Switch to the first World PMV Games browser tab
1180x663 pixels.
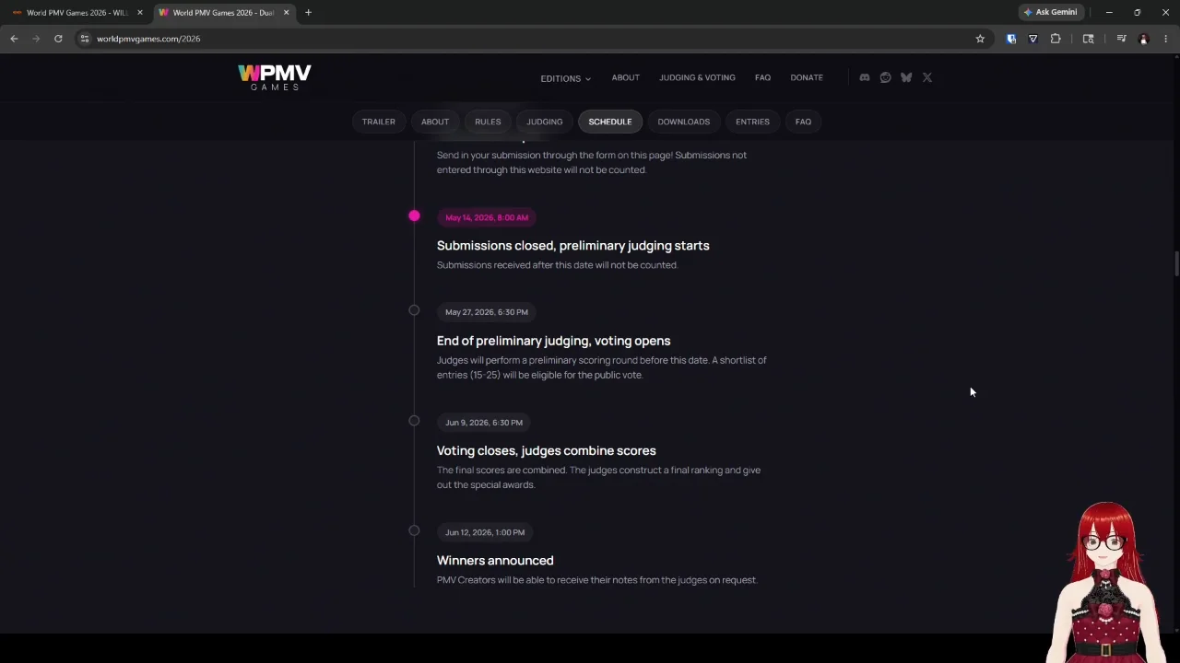click(77, 13)
